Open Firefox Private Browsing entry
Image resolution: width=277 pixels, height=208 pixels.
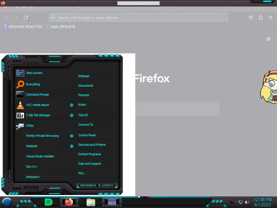(42, 136)
